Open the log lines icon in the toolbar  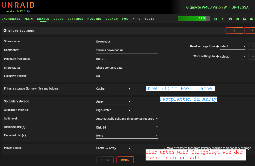click(251, 19)
